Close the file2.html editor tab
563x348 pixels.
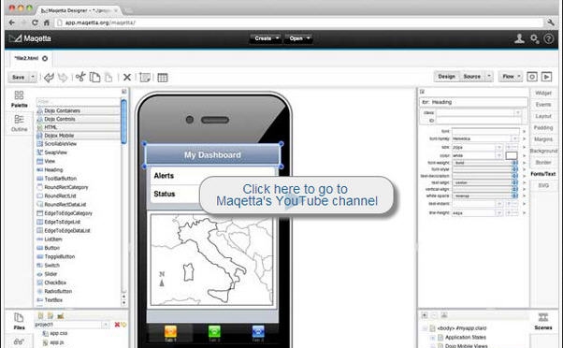pos(45,58)
